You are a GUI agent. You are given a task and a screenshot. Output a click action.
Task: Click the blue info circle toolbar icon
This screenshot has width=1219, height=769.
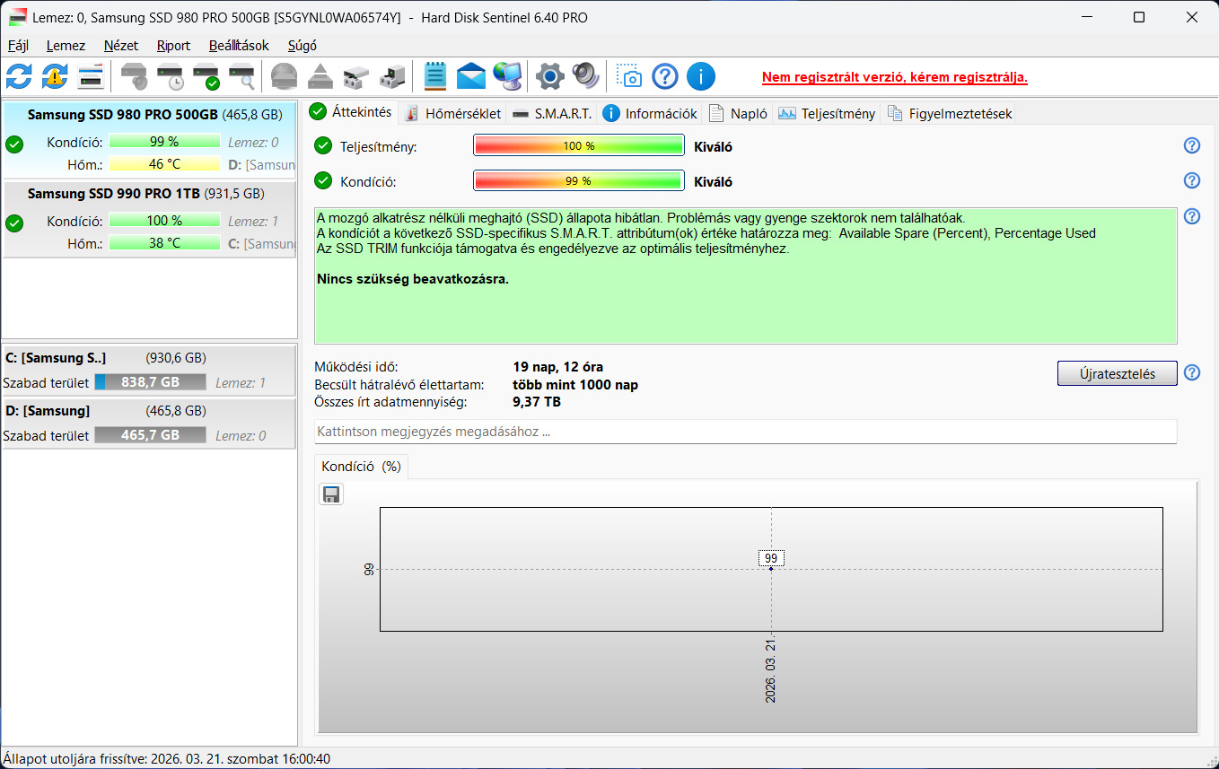point(701,76)
